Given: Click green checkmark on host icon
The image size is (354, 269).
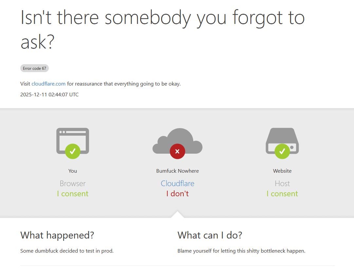Looking at the screenshot, I should tap(282, 151).
